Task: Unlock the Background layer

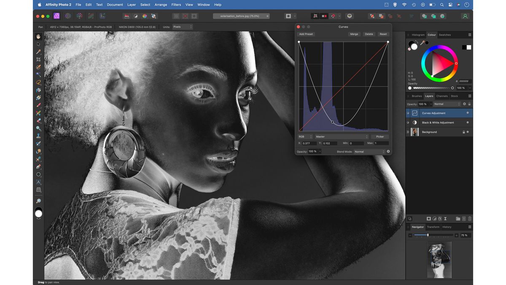Action: pyautogui.click(x=464, y=132)
